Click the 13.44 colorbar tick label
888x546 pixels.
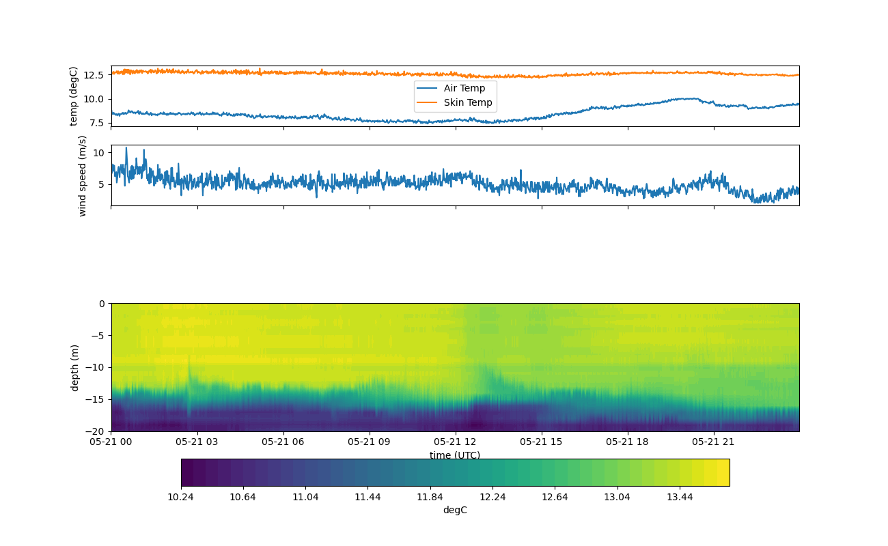680,497
